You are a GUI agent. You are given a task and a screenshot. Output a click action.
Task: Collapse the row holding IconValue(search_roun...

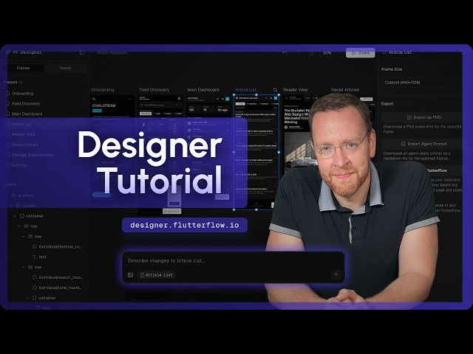pos(23,267)
